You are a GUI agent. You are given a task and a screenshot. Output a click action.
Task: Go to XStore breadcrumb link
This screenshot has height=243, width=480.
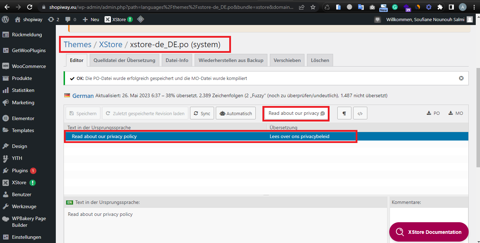[111, 45]
